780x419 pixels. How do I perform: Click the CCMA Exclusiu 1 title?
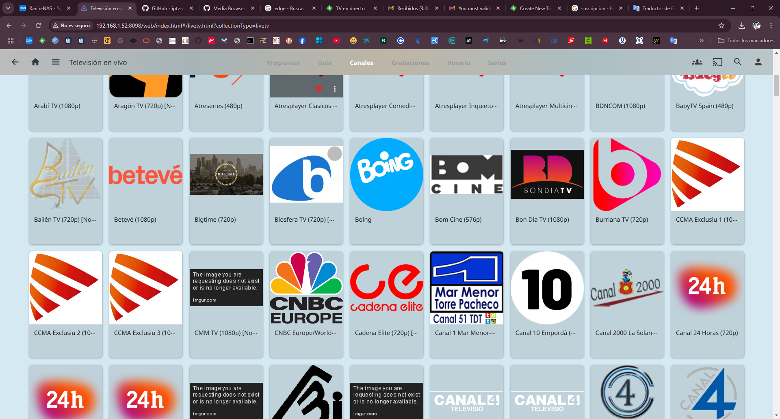tap(706, 220)
